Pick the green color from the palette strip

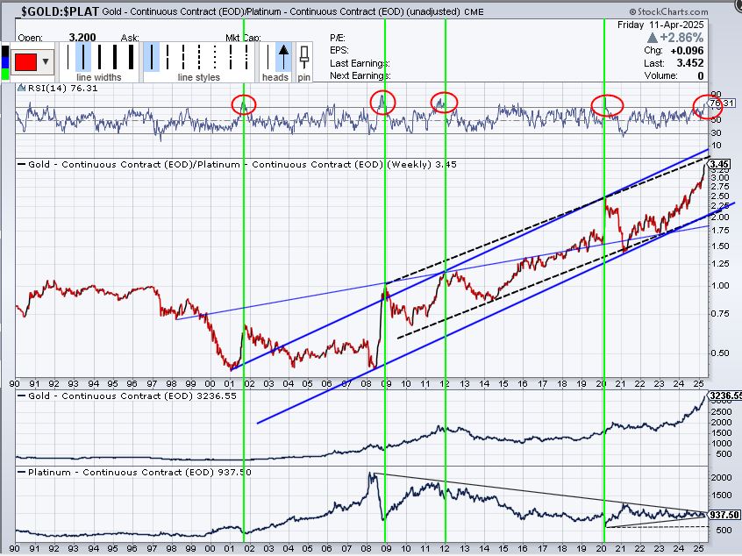[4, 74]
